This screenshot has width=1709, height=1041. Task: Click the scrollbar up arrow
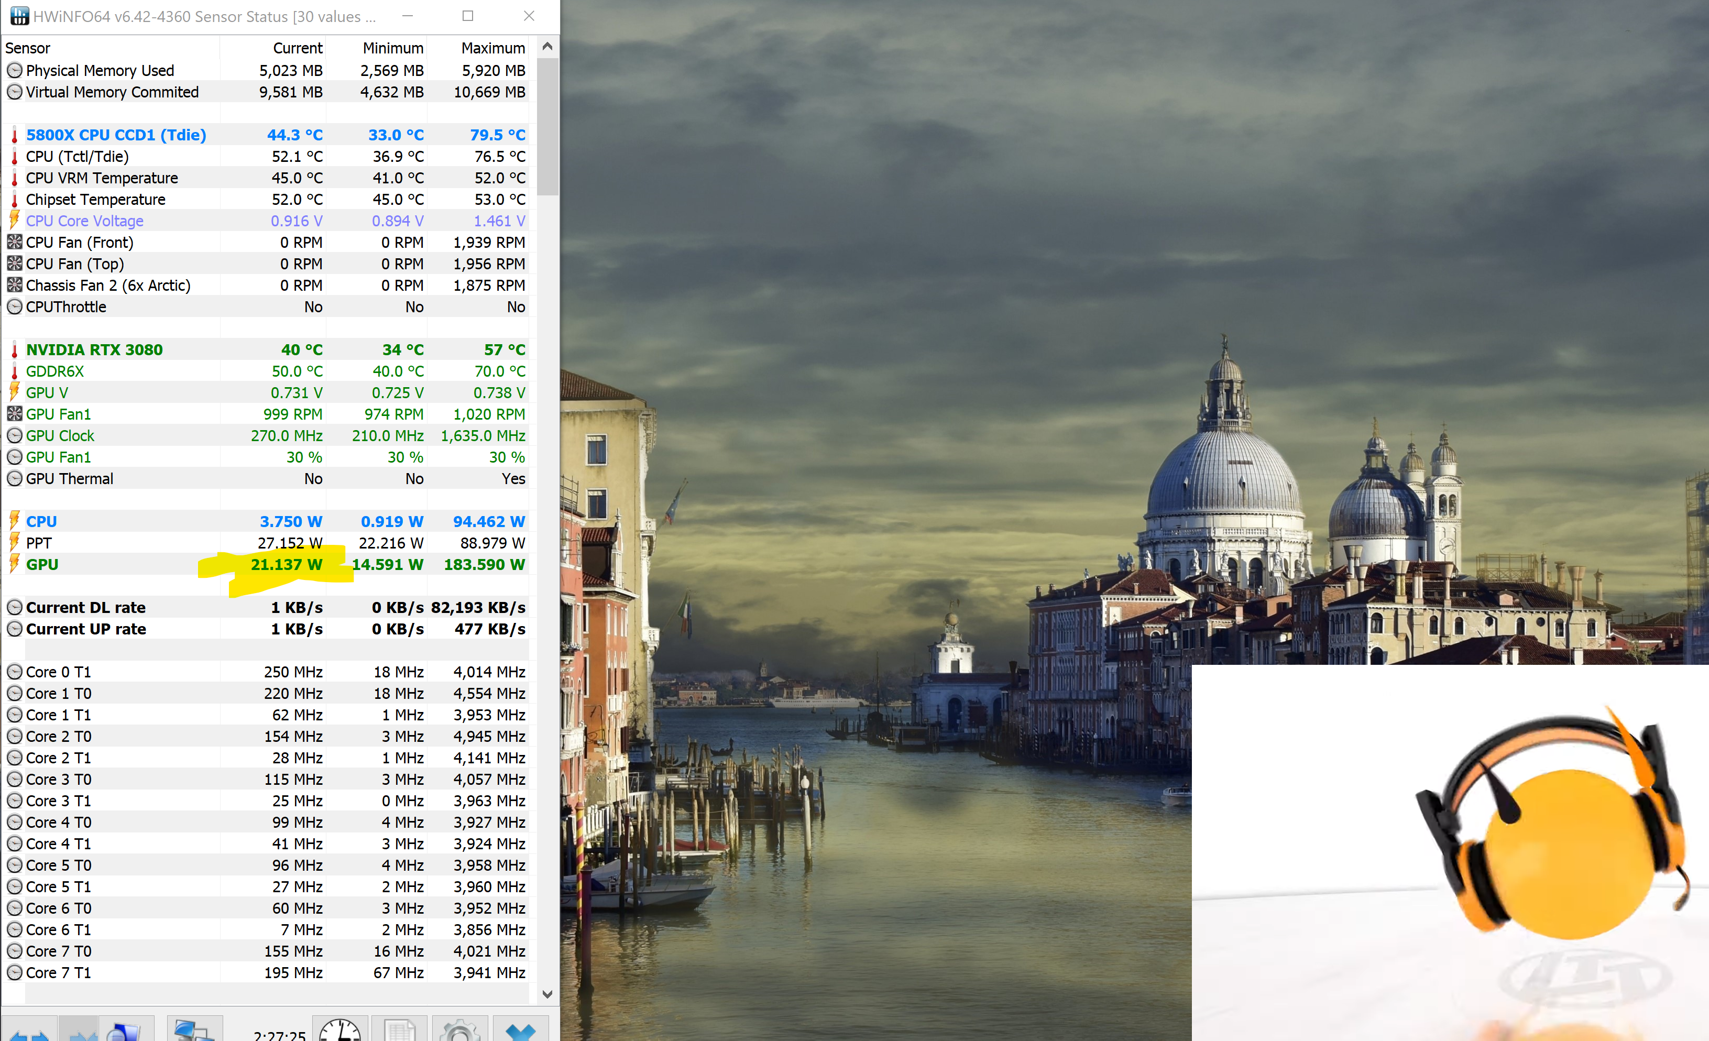547,47
